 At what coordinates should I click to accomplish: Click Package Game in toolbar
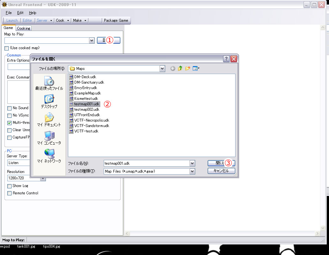116,20
